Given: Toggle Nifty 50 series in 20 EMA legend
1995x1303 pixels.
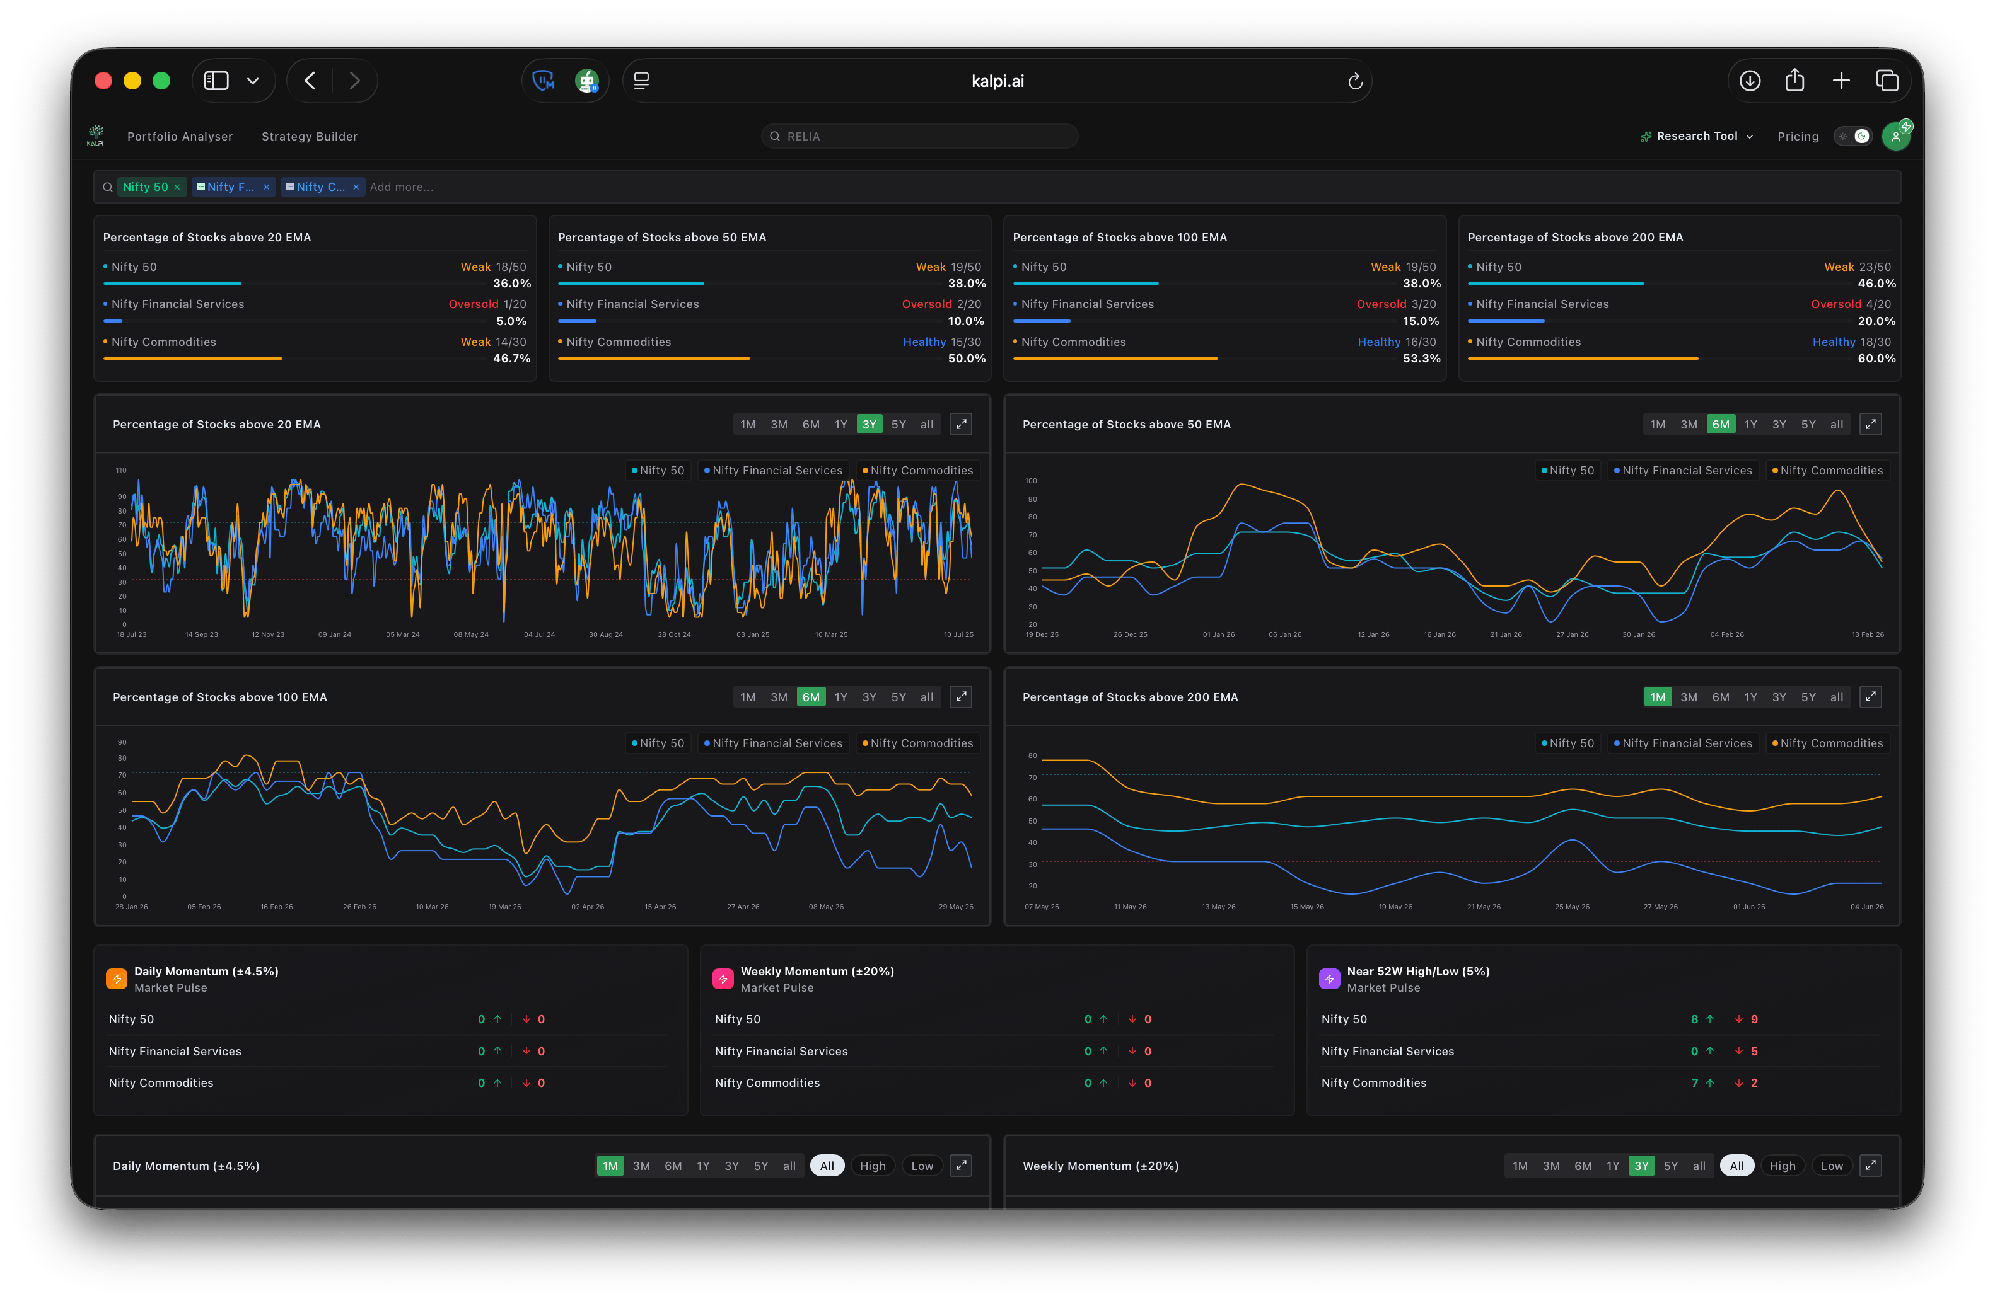Looking at the screenshot, I should [x=658, y=471].
